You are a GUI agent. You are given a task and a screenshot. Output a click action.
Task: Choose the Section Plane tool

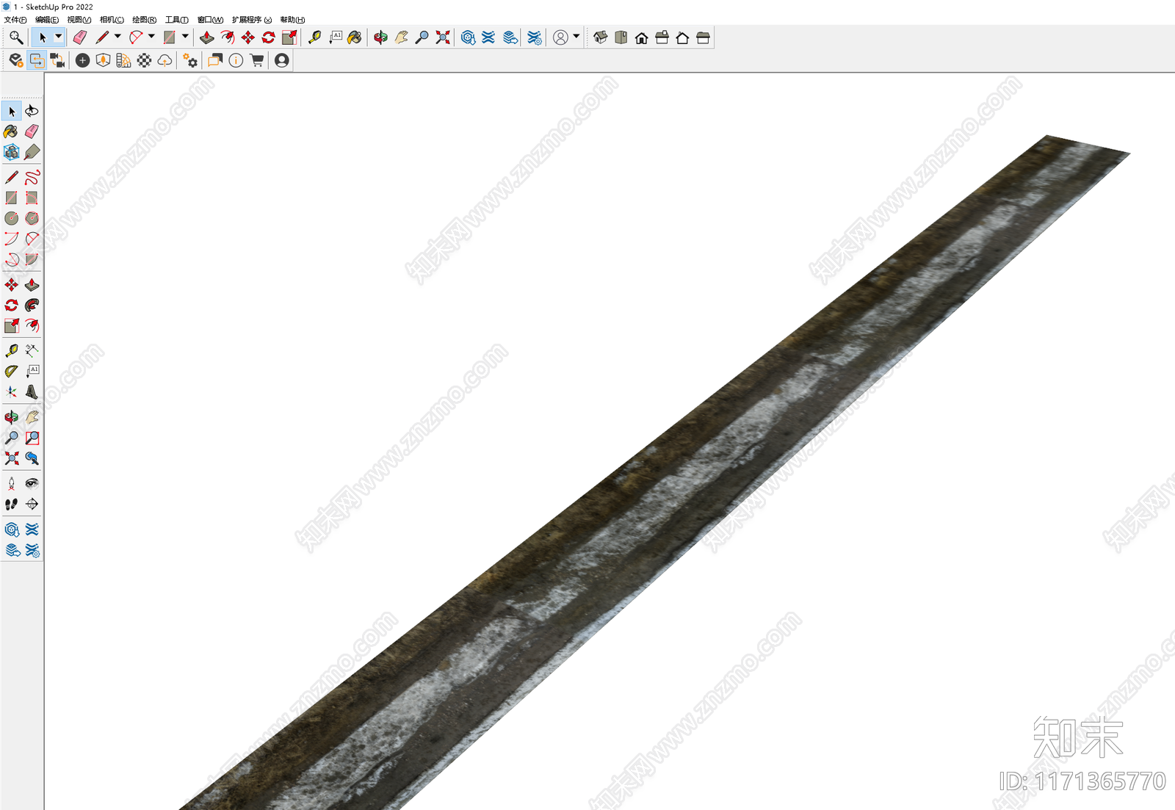click(x=32, y=504)
